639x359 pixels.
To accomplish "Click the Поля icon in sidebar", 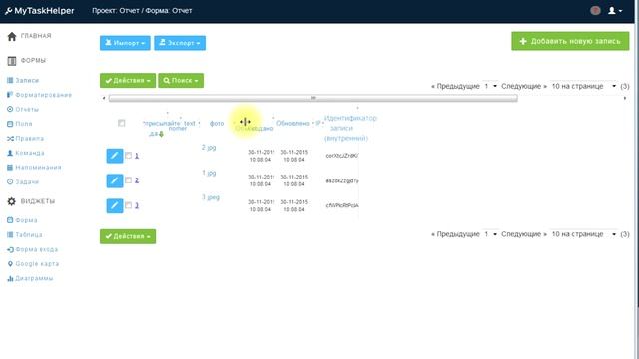I will tap(10, 124).
